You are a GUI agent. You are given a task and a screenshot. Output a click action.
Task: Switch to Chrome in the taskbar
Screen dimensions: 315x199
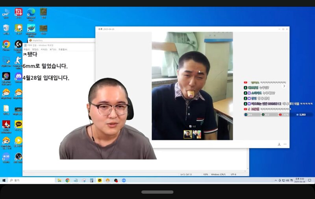click(x=67, y=181)
